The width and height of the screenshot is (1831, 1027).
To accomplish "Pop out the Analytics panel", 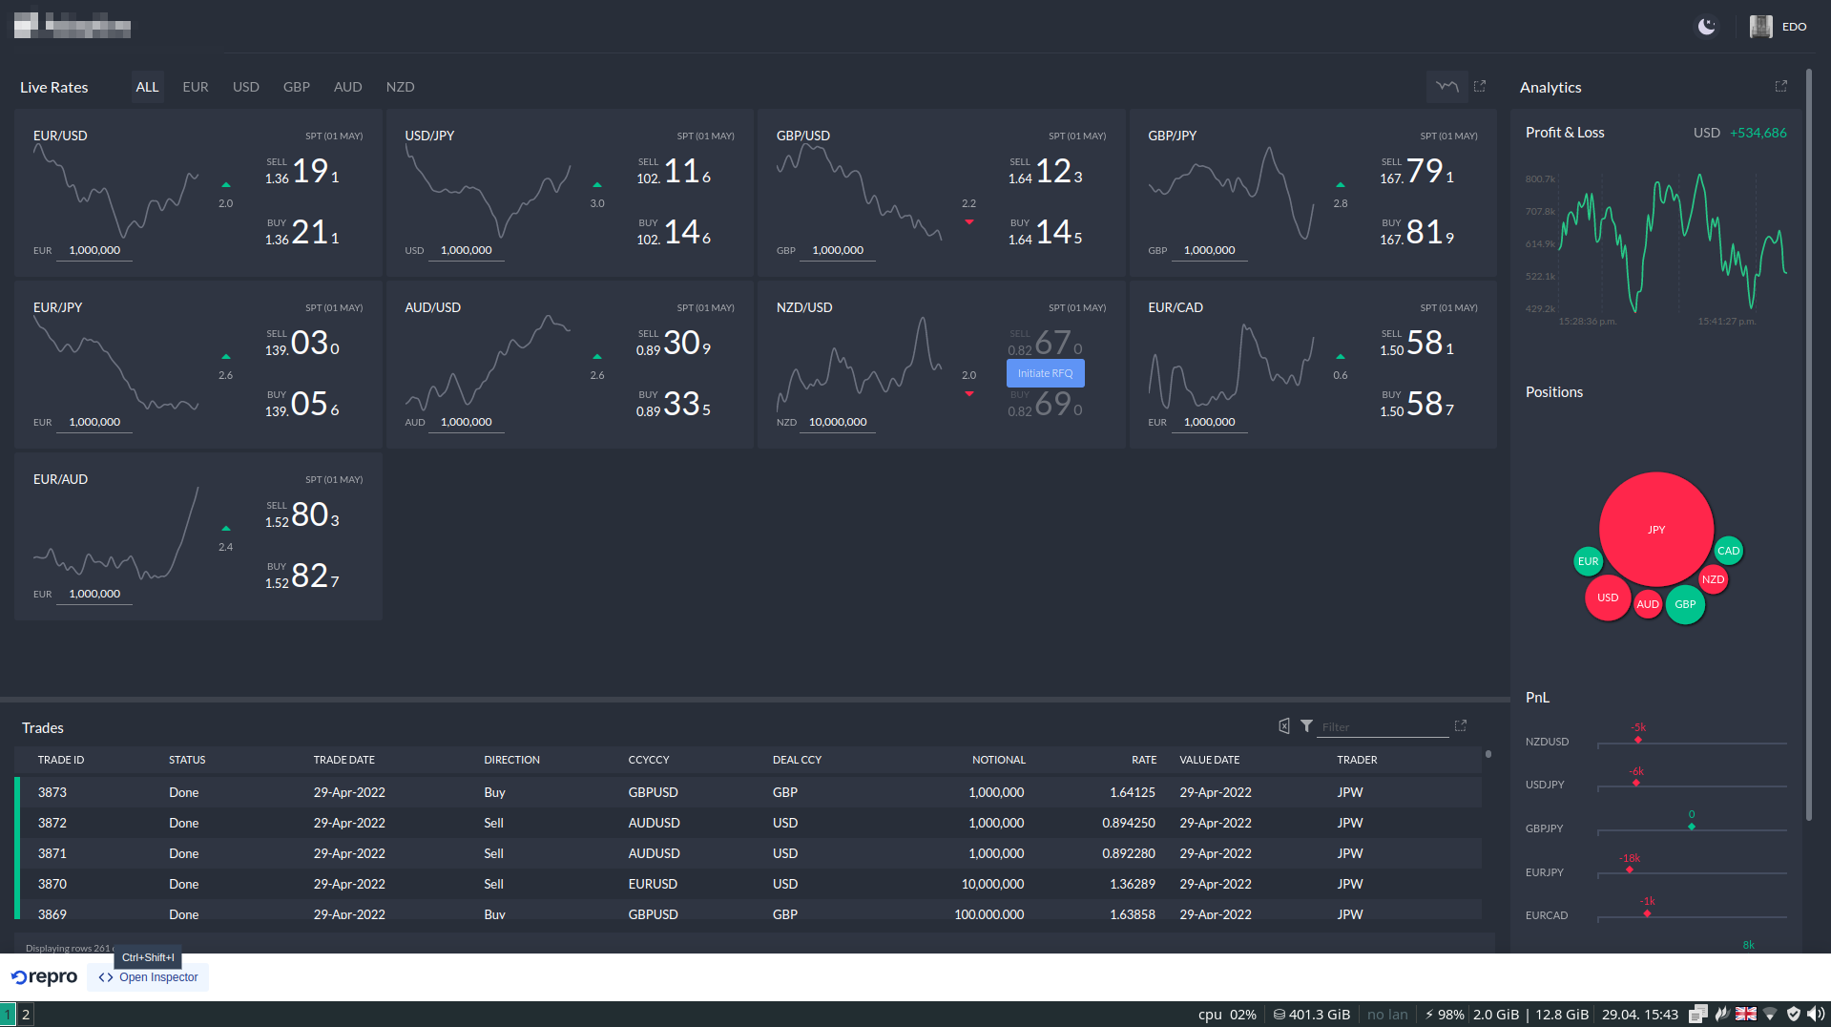I will (x=1780, y=87).
